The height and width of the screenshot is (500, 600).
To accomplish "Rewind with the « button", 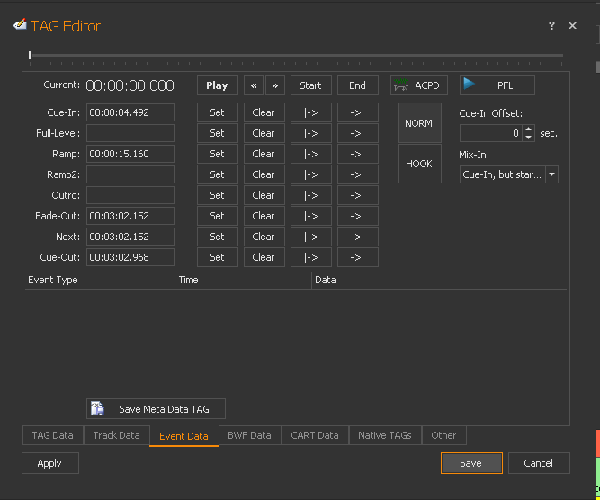I will (x=254, y=85).
